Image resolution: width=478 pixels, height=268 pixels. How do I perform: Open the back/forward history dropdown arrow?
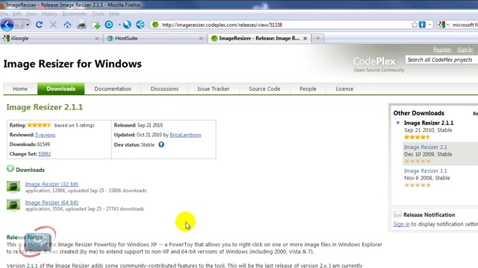[x=28, y=25]
